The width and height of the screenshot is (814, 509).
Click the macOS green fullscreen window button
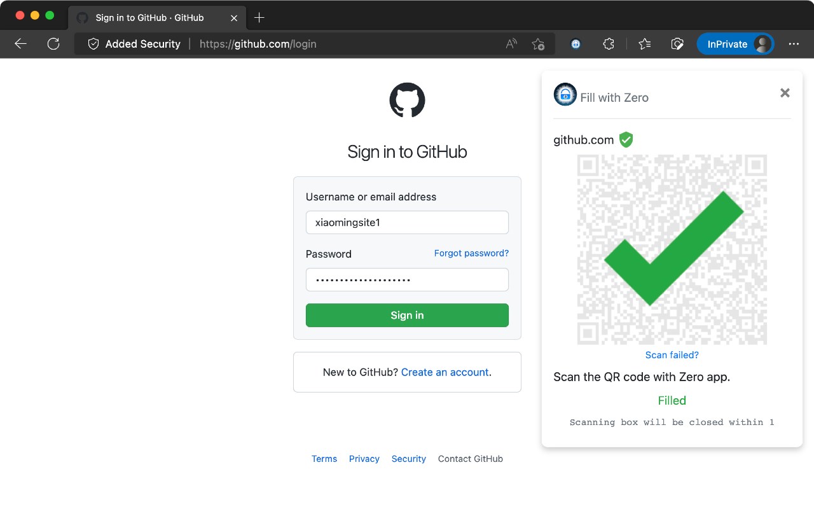click(x=50, y=15)
